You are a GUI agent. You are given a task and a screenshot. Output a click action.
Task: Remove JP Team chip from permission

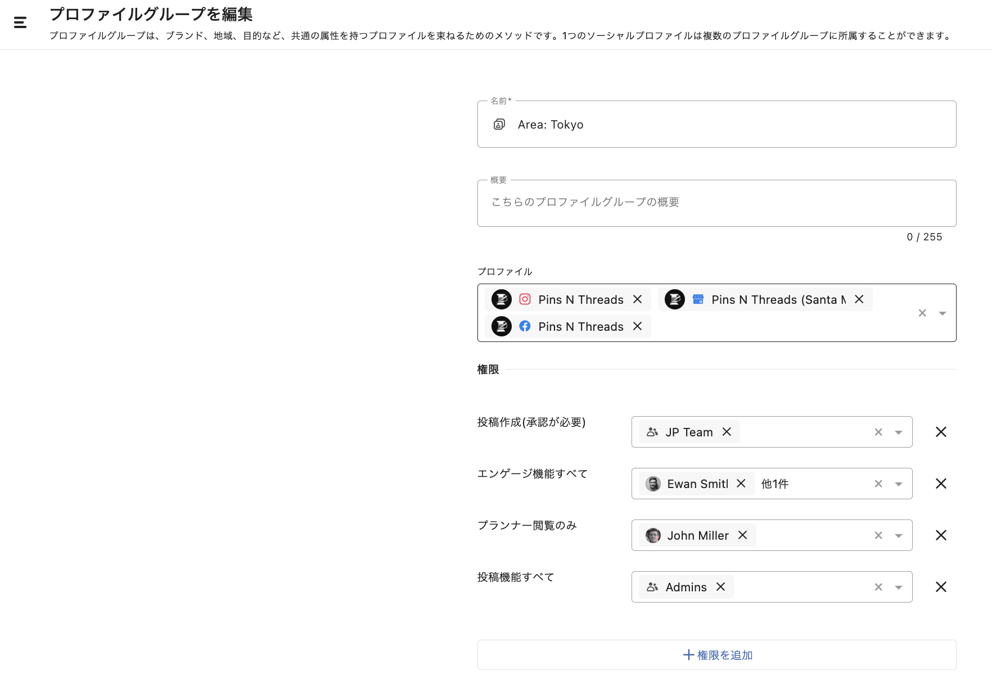(727, 432)
